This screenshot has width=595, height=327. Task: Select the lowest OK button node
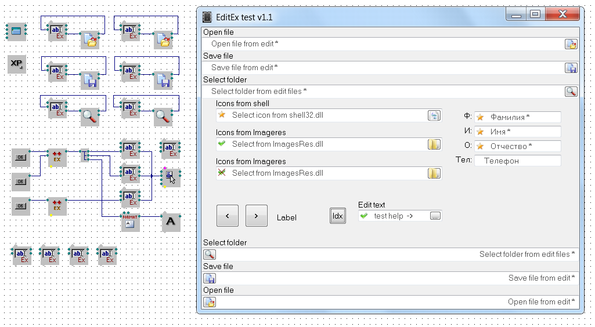20,206
